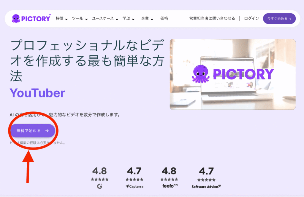Image resolution: width=304 pixels, height=197 pixels.
Task: Click the 4.8 rating above feefo
Action: click(x=169, y=171)
